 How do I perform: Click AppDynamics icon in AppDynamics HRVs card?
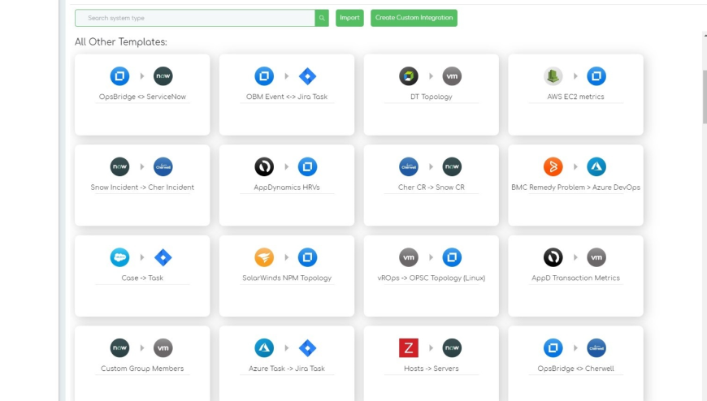(x=264, y=166)
